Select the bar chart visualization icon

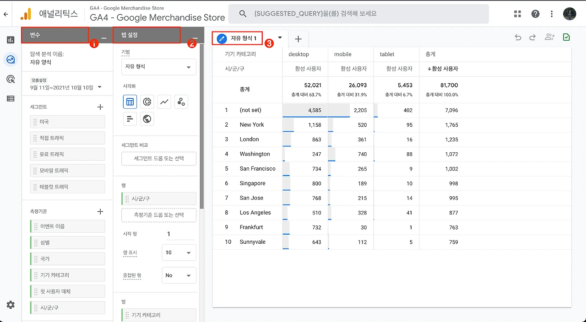tap(130, 119)
